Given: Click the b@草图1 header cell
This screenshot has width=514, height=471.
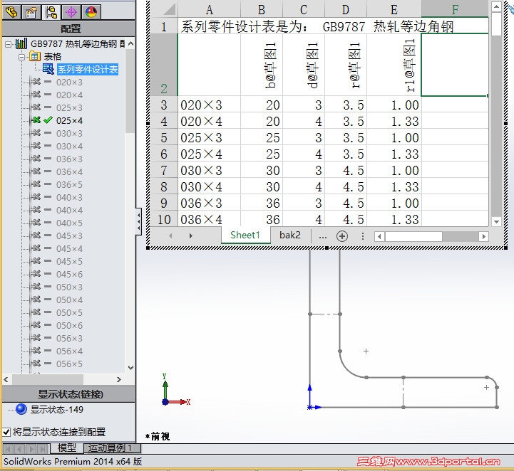Looking at the screenshot, I should [261, 65].
